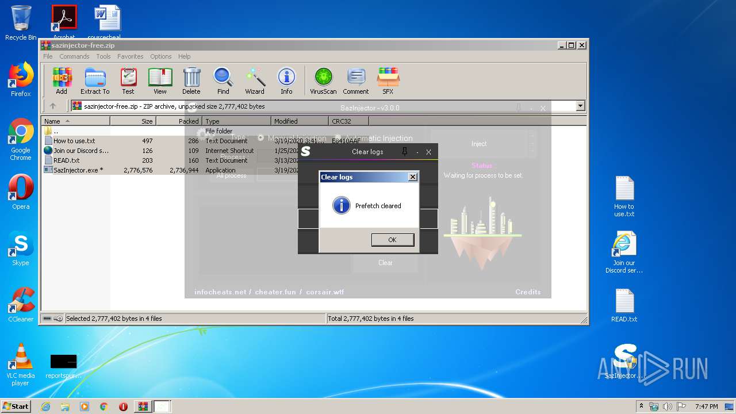Sort by the Modified column header
The height and width of the screenshot is (414, 736).
pyautogui.click(x=300, y=121)
